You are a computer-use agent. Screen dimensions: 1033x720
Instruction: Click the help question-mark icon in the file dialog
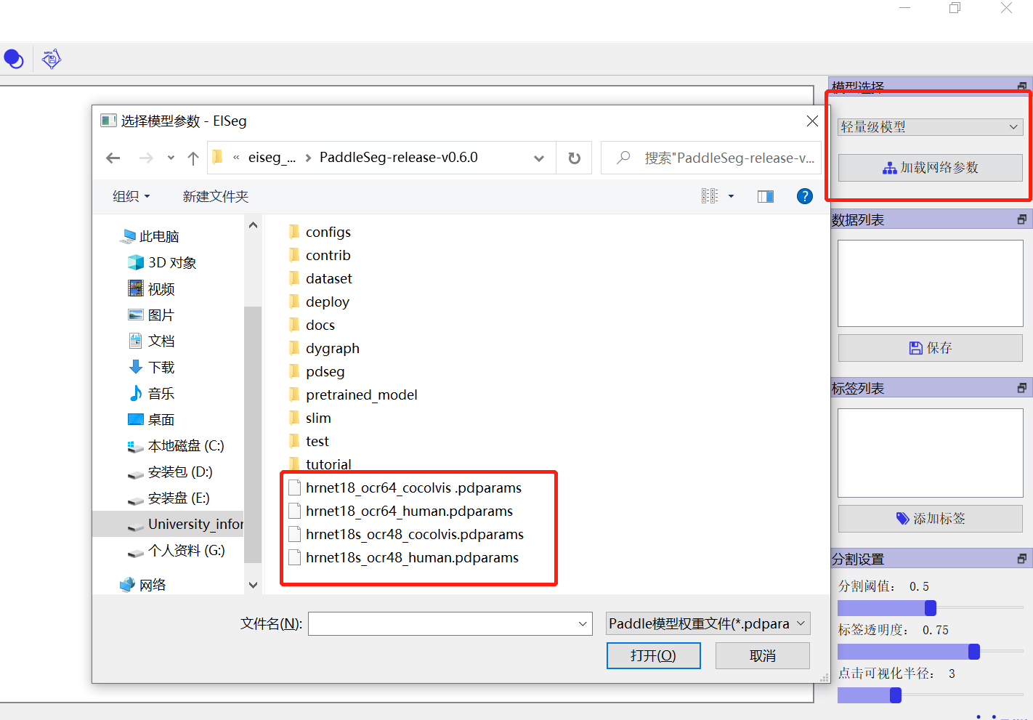click(x=804, y=195)
